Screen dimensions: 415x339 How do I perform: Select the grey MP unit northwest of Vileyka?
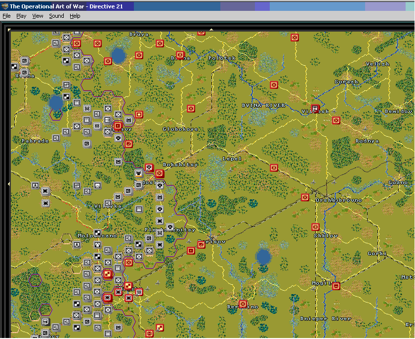click(77, 186)
